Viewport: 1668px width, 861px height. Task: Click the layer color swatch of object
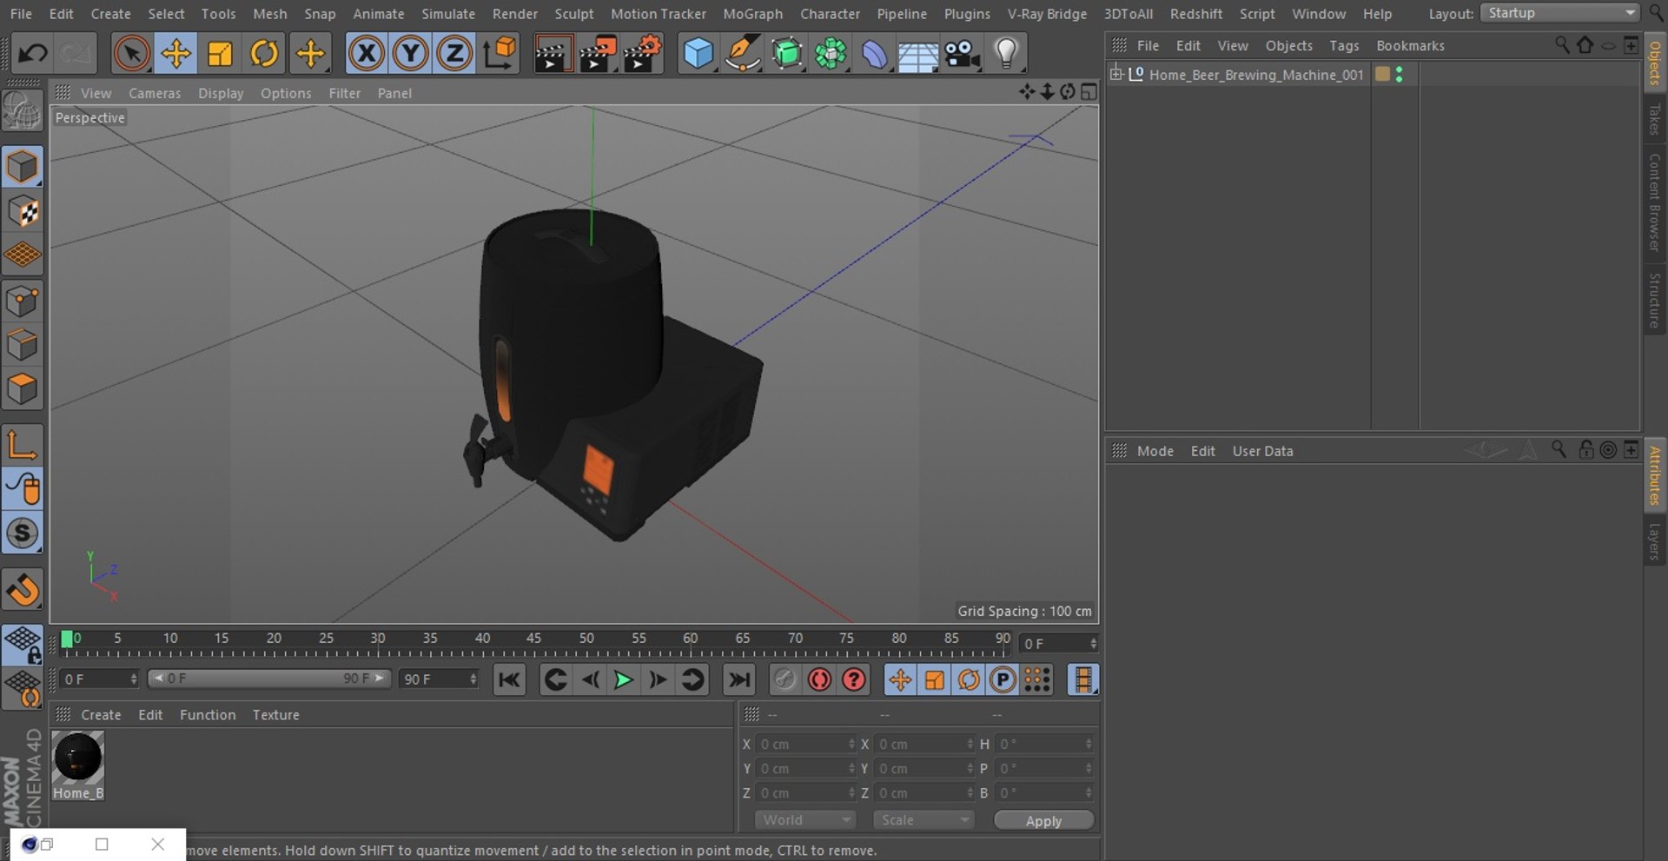(x=1382, y=75)
